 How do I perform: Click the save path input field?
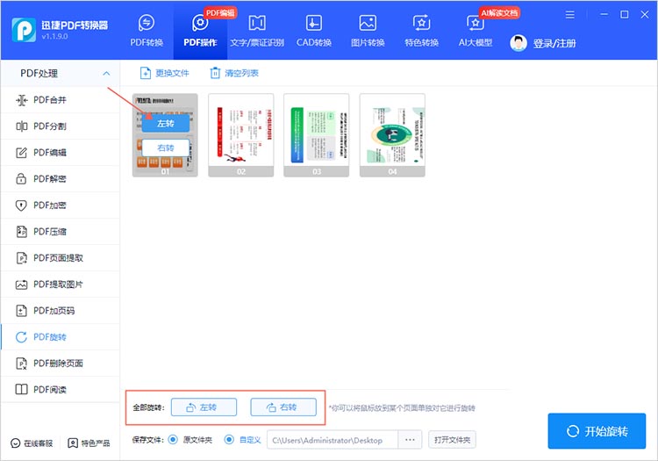333,440
